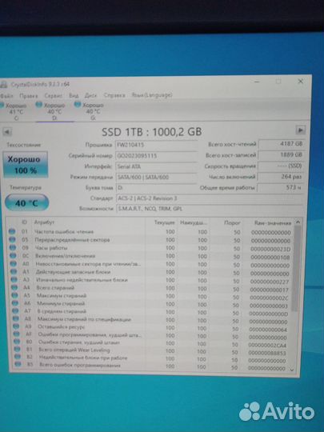Screen dimensions: 324x432
Task: Select the Всего операций Wear Leveling attribute
Action: pyautogui.click(x=74, y=350)
